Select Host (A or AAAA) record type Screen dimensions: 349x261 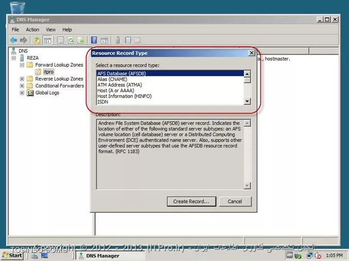click(170, 90)
